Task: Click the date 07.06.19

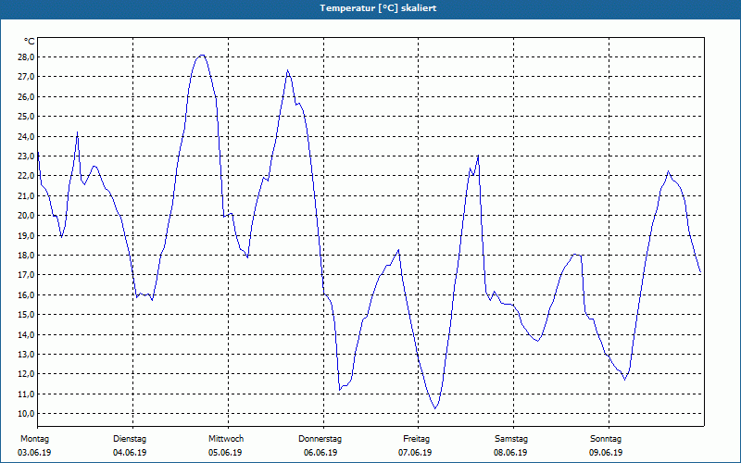Action: (x=415, y=453)
